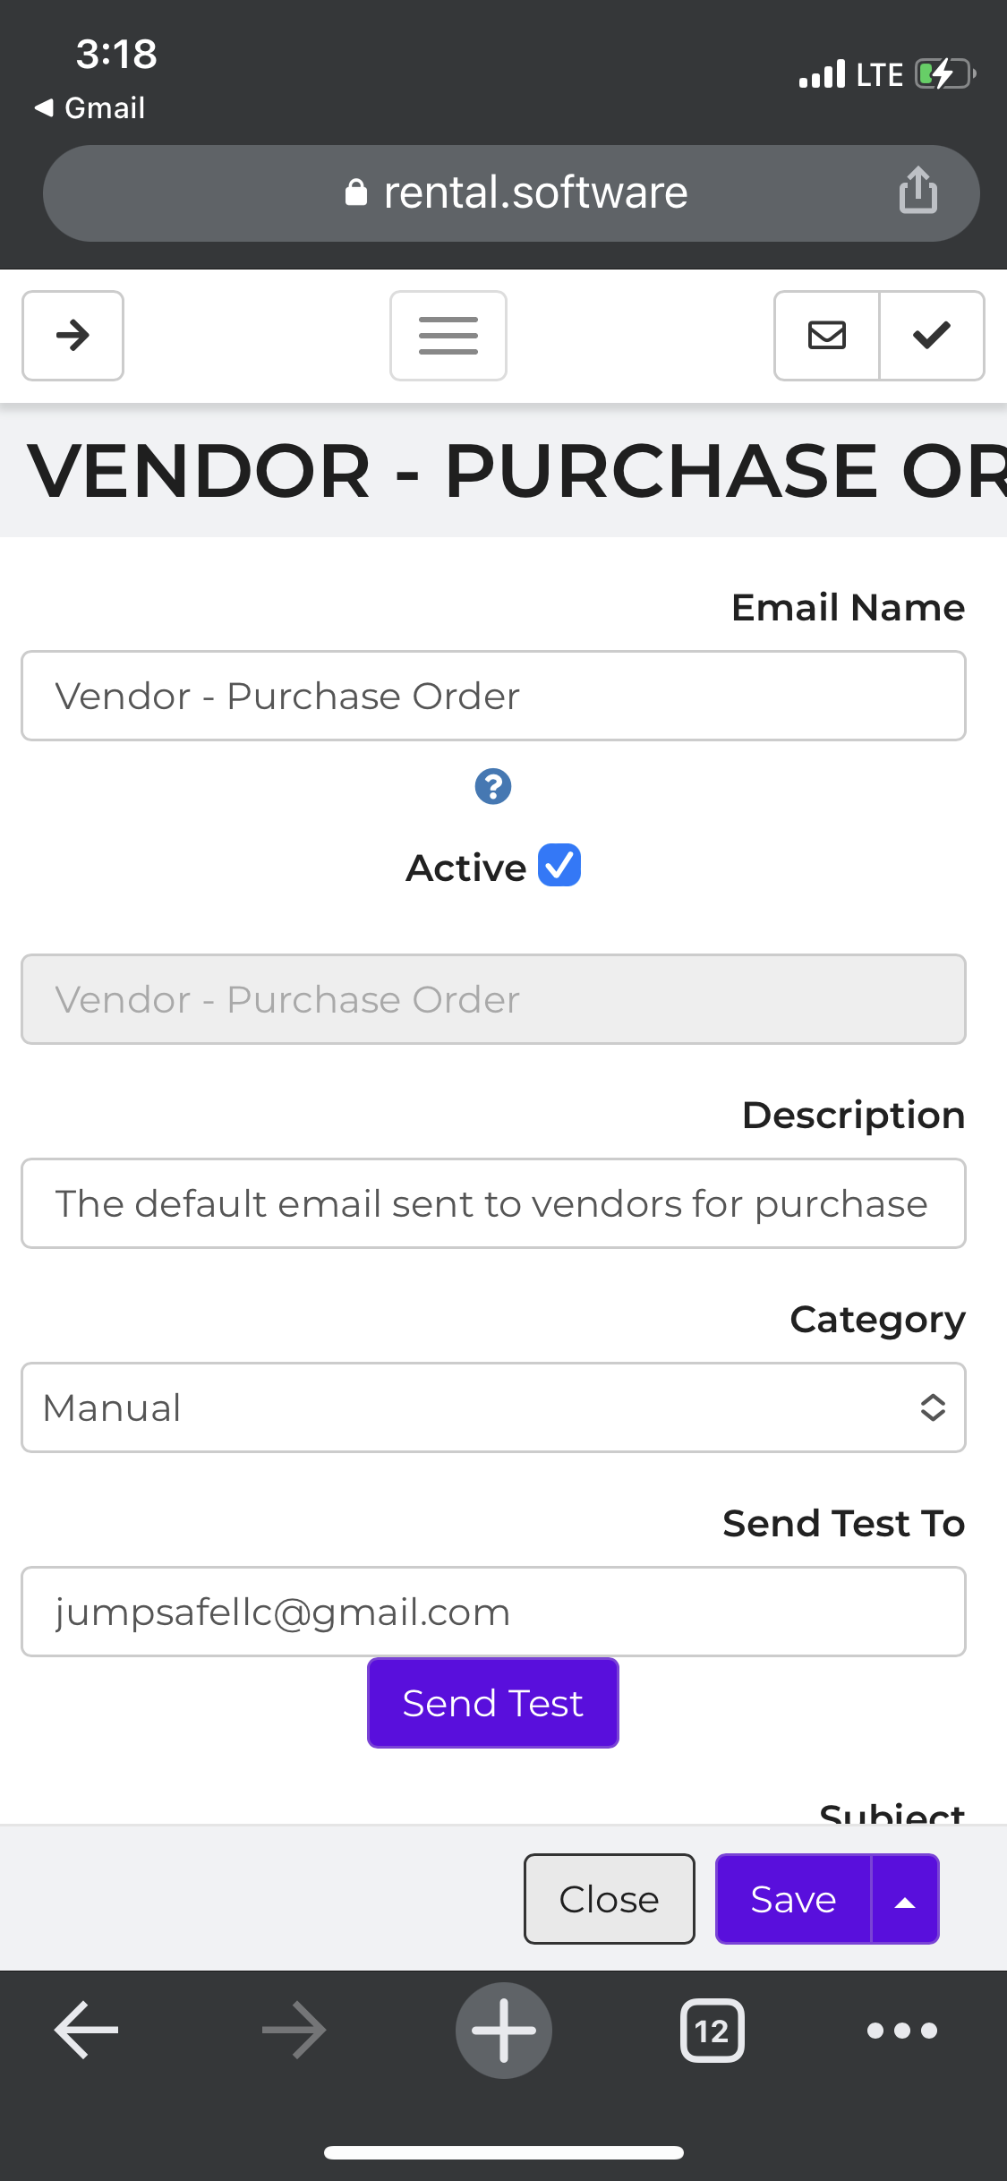1007x2181 pixels.
Task: Click the checkmark icon in top toolbar
Action: tap(931, 336)
